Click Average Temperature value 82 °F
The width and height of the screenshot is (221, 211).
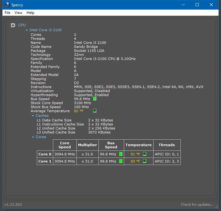(x=79, y=111)
